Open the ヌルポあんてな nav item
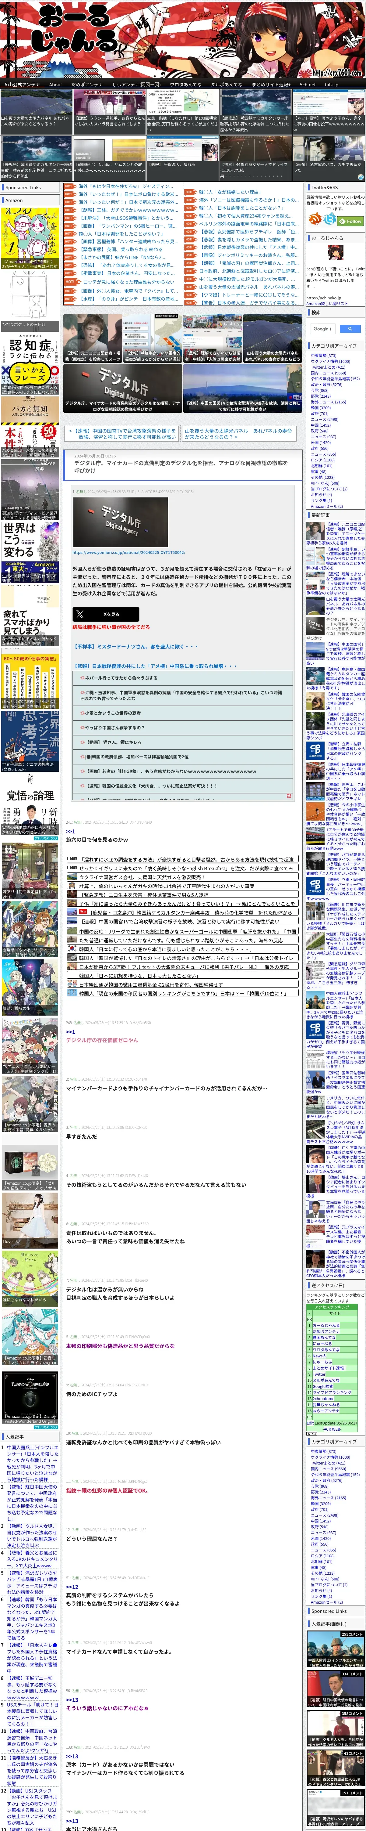The width and height of the screenshot is (366, 1831). click(x=226, y=85)
